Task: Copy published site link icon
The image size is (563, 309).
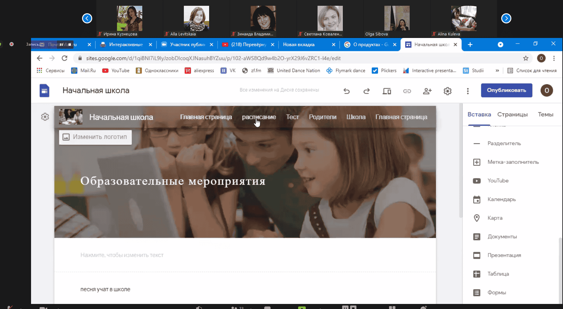Action: (x=407, y=91)
